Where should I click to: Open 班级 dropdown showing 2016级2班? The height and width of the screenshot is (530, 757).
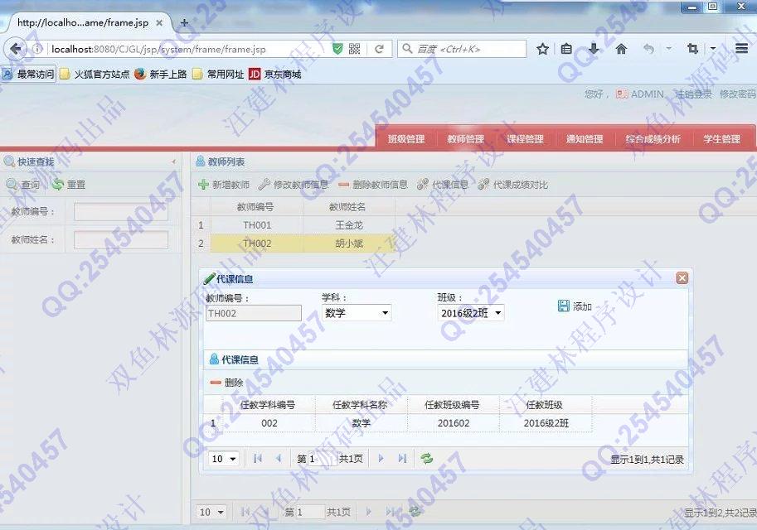(x=471, y=313)
